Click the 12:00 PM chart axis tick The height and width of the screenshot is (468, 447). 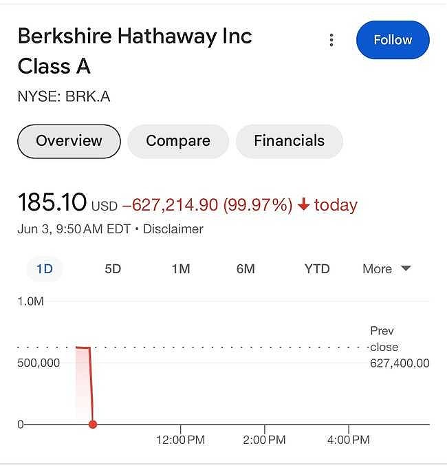coord(180,439)
